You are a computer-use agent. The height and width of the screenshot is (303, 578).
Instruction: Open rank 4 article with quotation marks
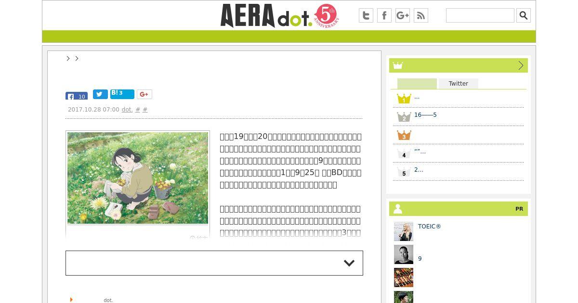(420, 151)
